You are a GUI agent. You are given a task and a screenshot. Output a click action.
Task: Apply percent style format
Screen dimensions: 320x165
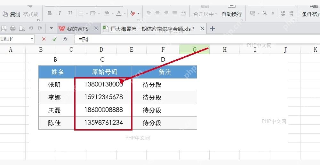click(x=265, y=13)
